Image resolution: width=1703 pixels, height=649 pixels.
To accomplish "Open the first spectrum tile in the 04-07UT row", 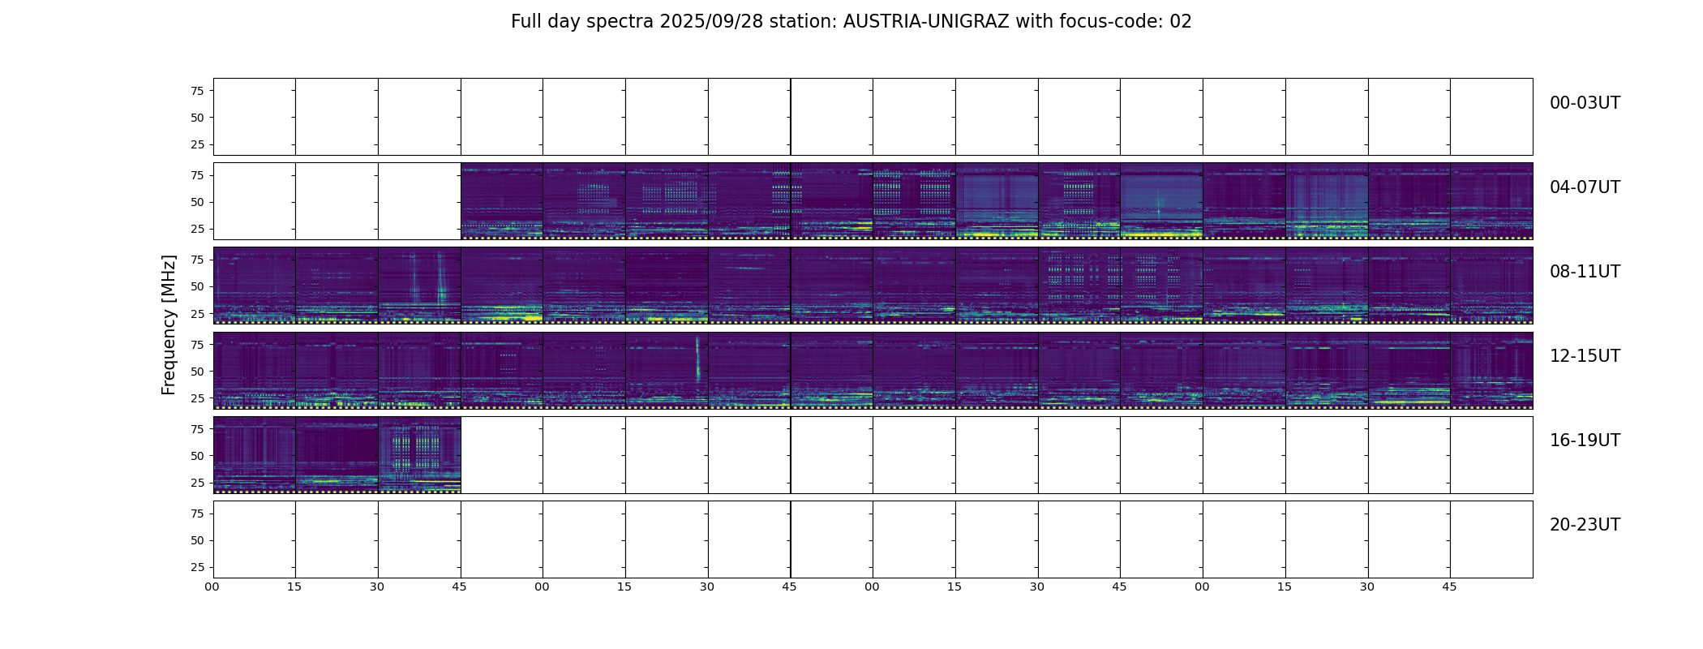I will click(x=502, y=201).
